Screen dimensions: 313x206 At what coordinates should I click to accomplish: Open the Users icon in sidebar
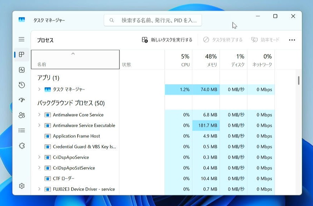click(22, 115)
